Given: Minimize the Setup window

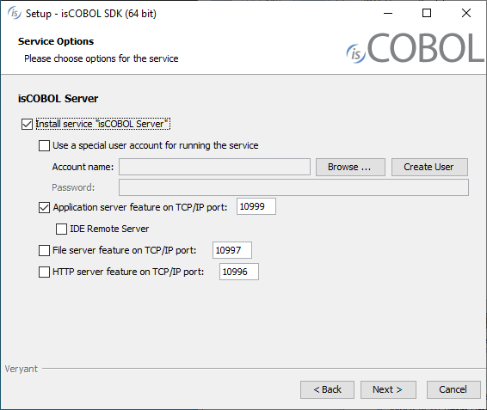Looking at the screenshot, I should click(x=388, y=13).
